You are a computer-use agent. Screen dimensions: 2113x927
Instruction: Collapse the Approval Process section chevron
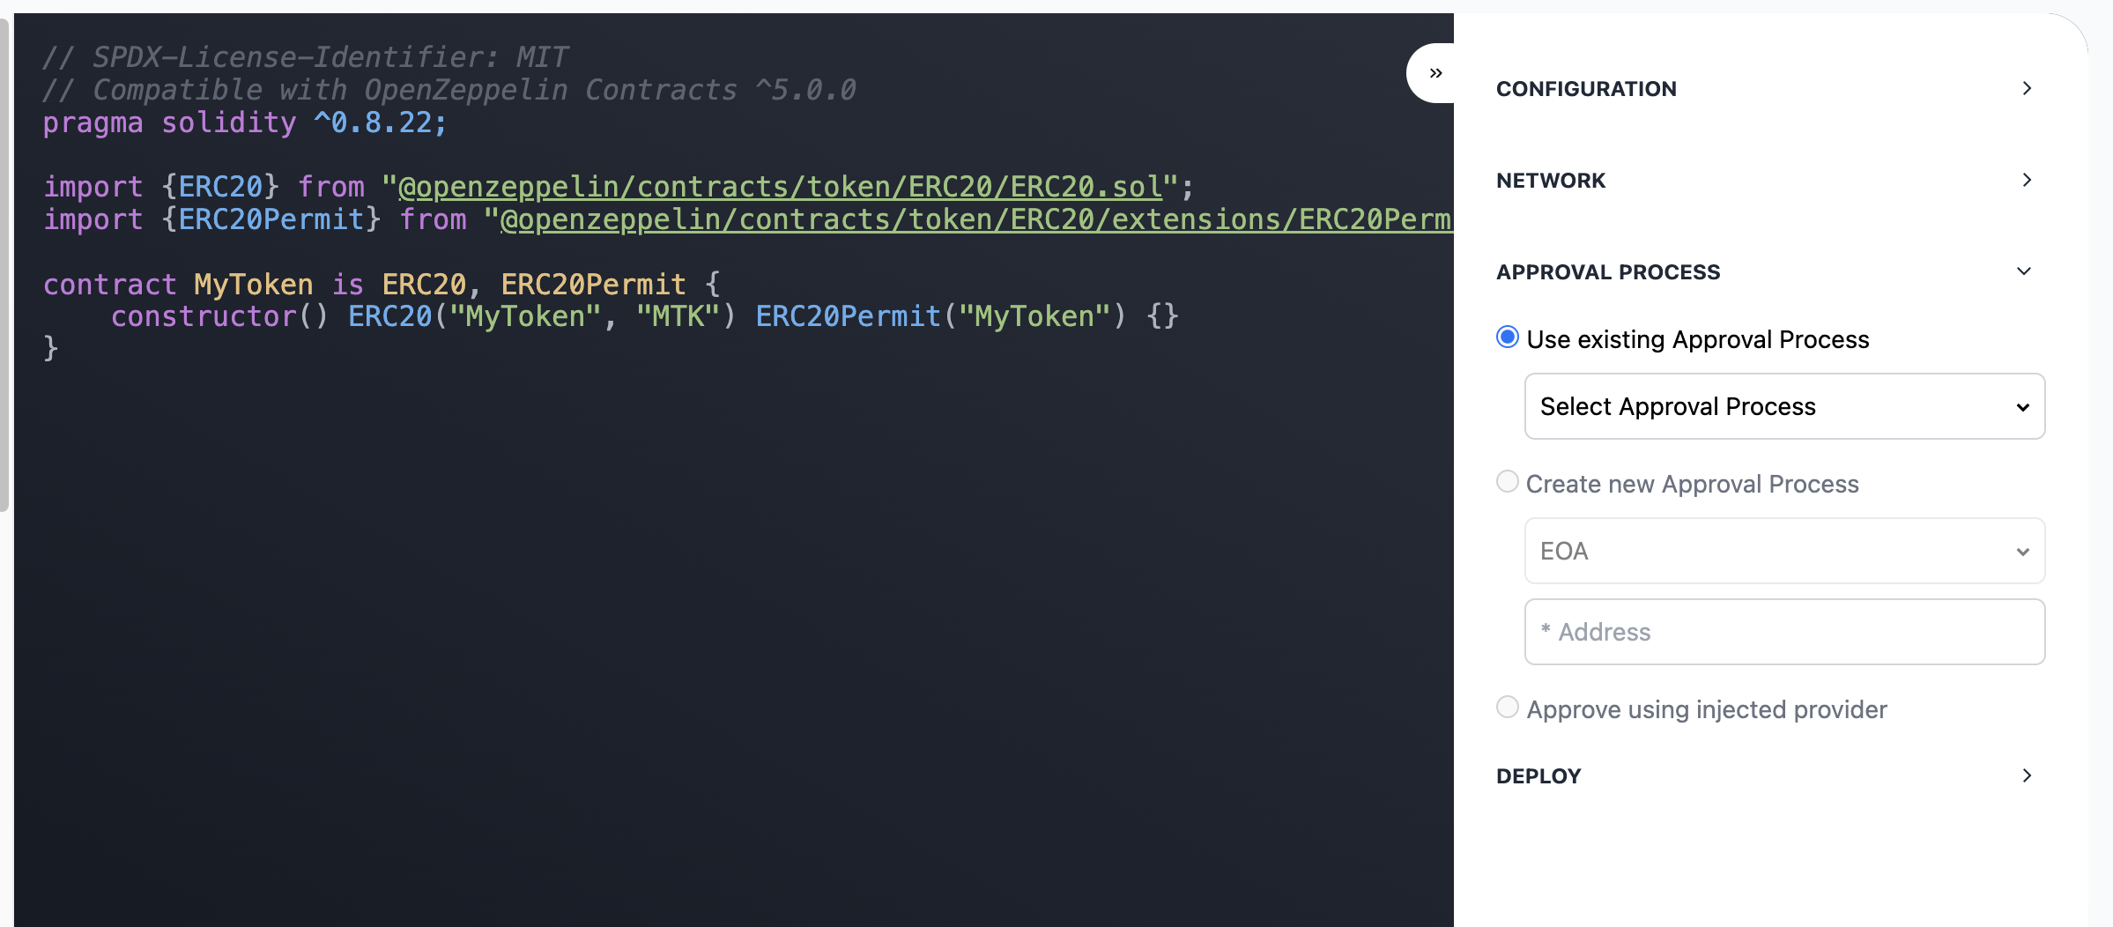[x=2024, y=271]
